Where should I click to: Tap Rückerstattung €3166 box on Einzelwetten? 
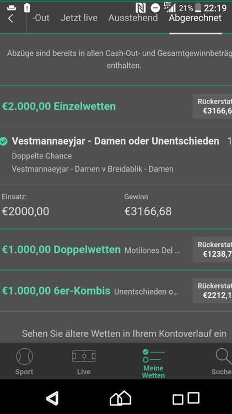[213, 106]
